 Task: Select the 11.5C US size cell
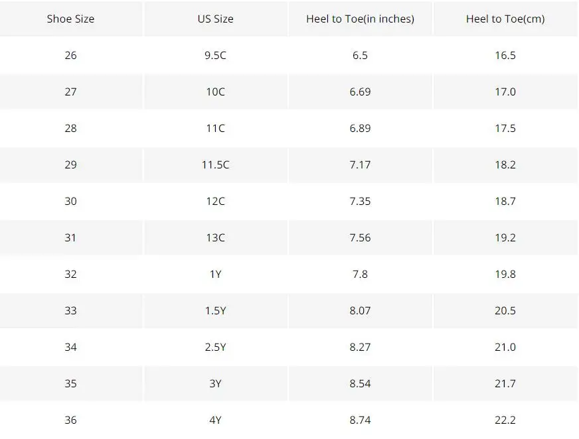click(x=216, y=165)
